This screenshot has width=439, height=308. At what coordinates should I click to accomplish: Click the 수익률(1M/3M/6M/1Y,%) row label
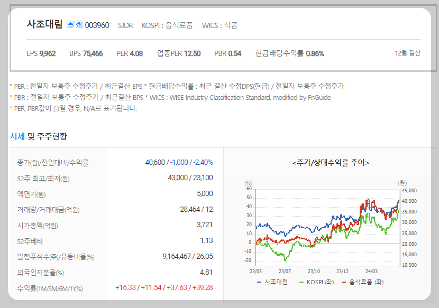coord(50,288)
